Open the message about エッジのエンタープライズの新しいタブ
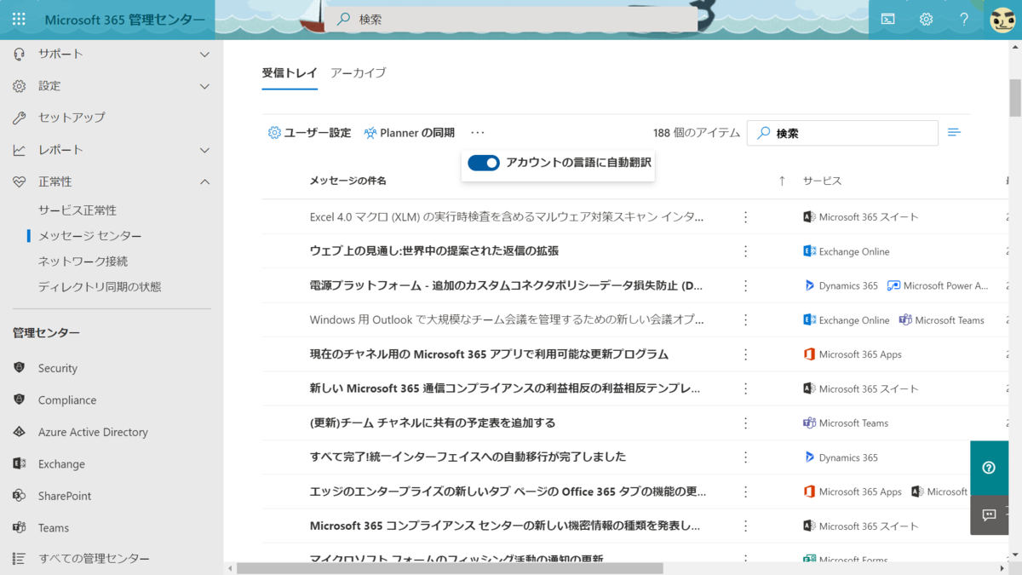This screenshot has height=575, width=1022. click(x=508, y=492)
